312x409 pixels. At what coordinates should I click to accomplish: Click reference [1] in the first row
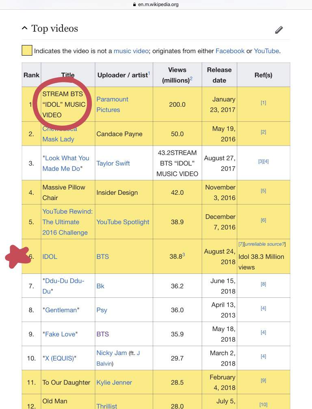263,103
